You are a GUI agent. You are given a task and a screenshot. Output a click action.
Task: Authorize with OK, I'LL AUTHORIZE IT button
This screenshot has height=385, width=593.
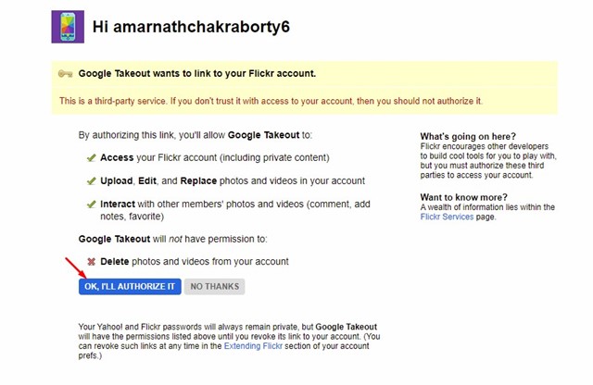(x=130, y=287)
